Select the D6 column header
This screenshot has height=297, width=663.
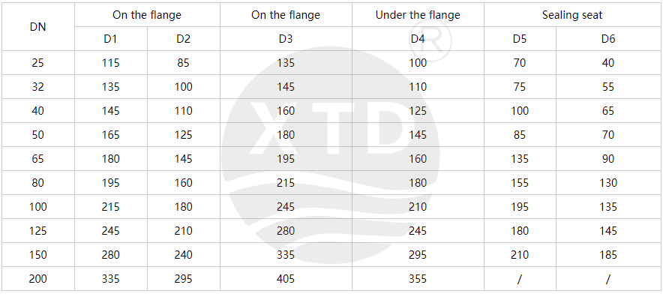(x=608, y=39)
